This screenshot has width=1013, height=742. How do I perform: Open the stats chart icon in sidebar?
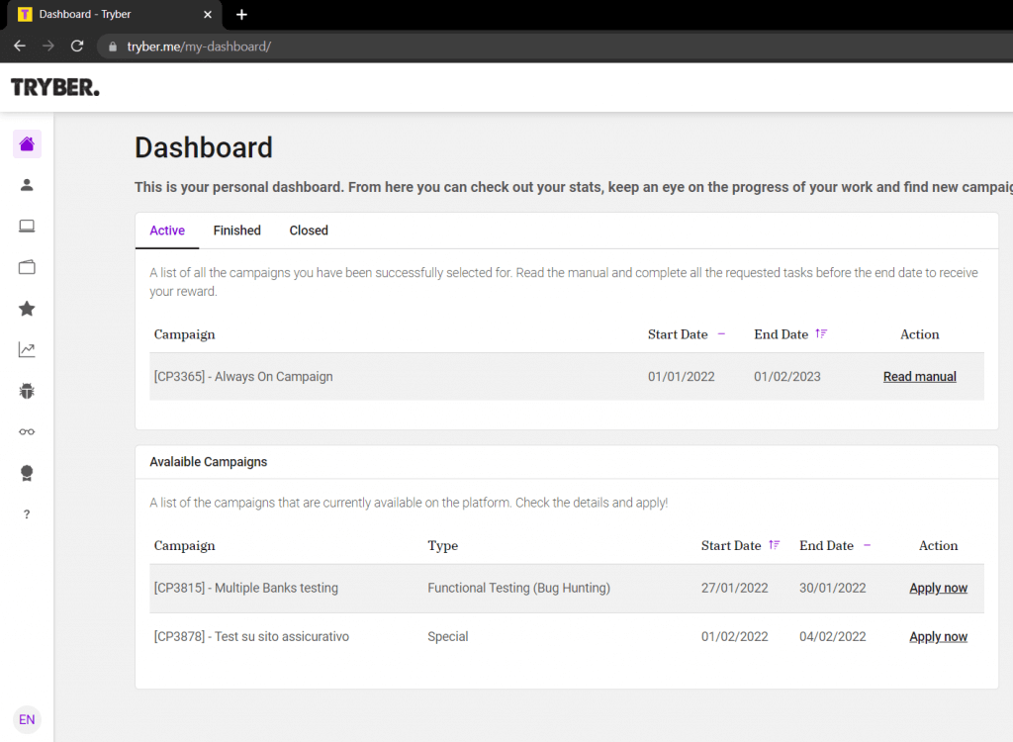(x=27, y=349)
